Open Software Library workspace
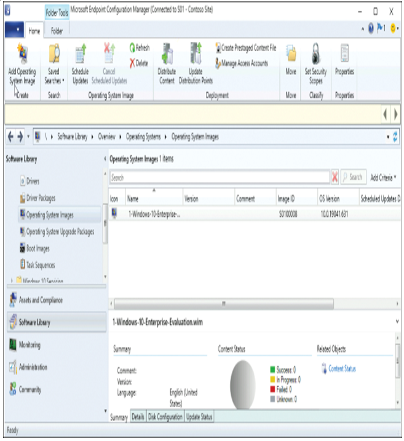Screen dimensions: 404x441 pyautogui.click(x=57, y=322)
